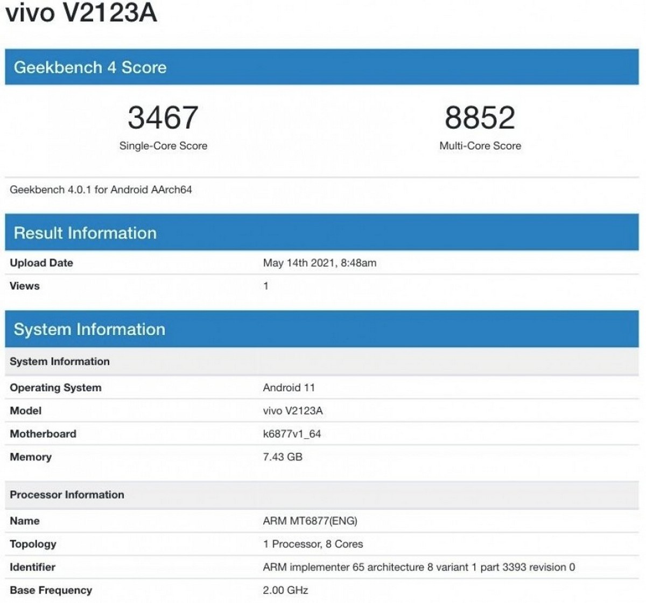Select the 2.00 GHz base frequency value
Image resolution: width=646 pixels, height=603 pixels.
(285, 590)
